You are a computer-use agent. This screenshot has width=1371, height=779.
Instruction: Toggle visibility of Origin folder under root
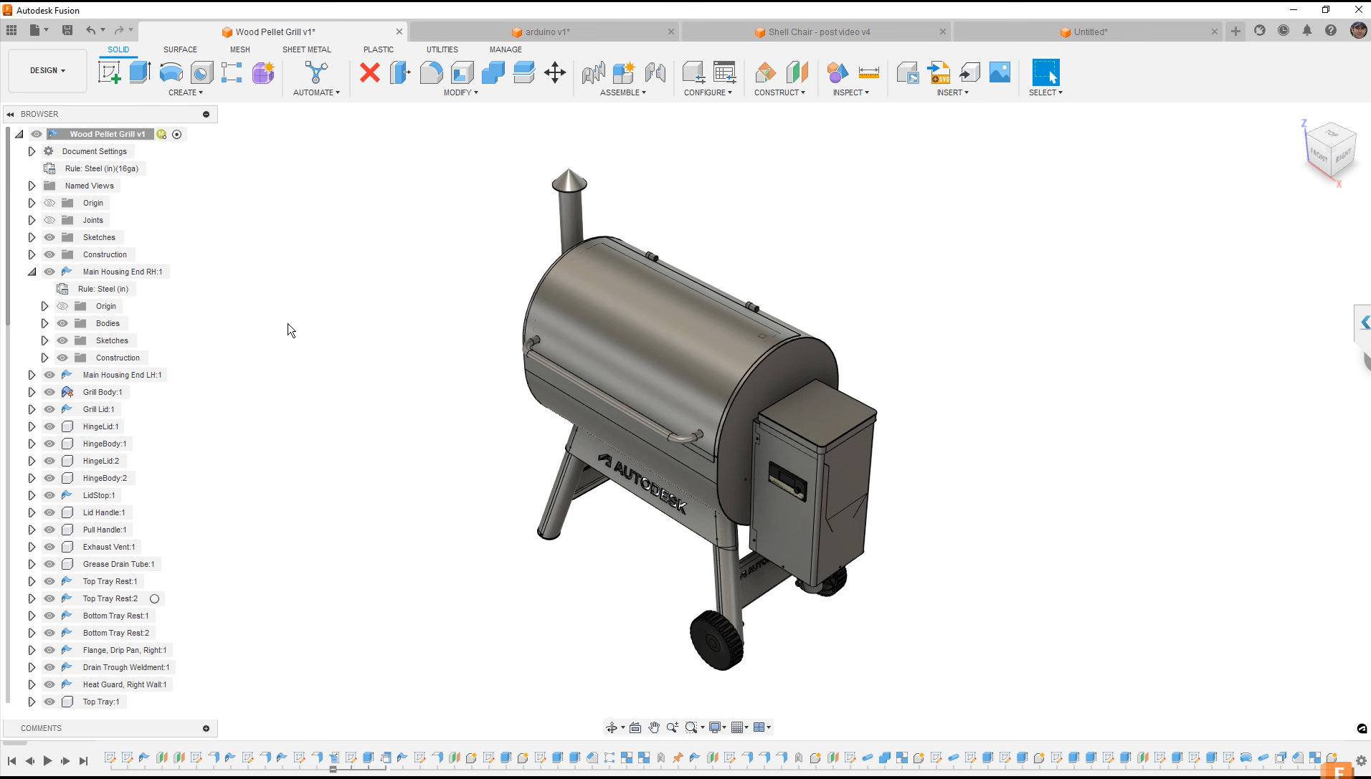[49, 203]
